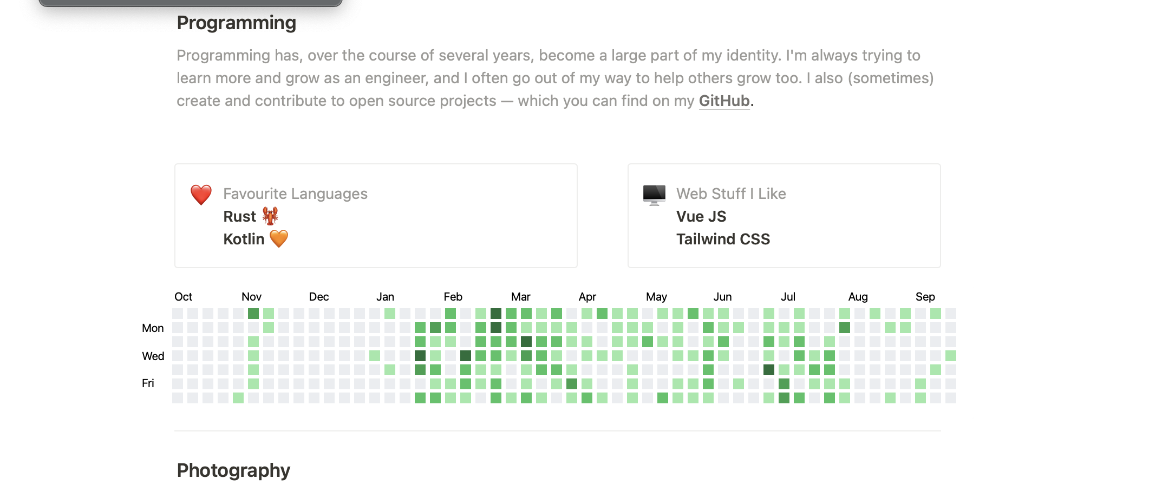
Task: Click the Tailwind CSS item
Action: tap(723, 239)
